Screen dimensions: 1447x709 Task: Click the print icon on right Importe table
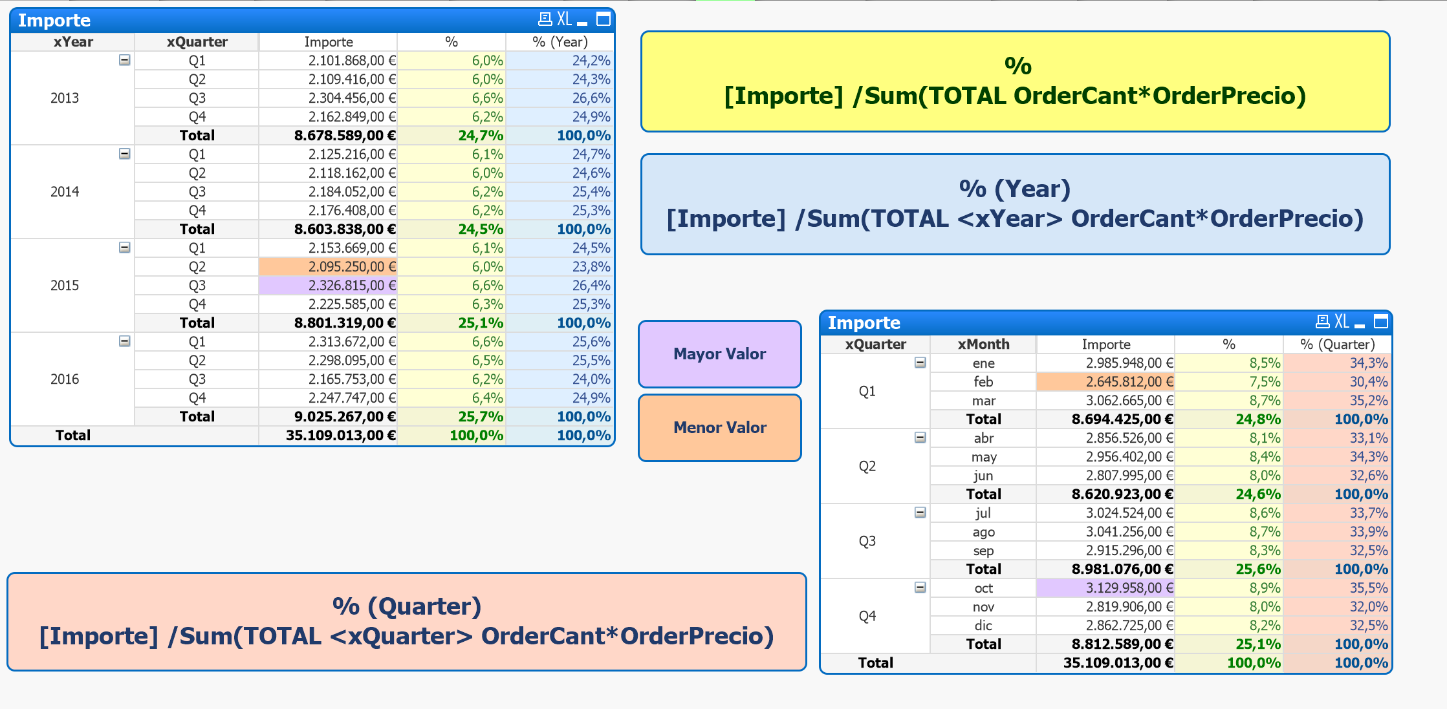point(1322,322)
